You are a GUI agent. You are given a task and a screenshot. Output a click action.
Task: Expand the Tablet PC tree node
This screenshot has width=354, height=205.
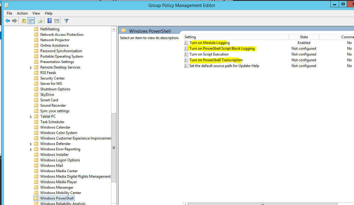tap(31, 116)
